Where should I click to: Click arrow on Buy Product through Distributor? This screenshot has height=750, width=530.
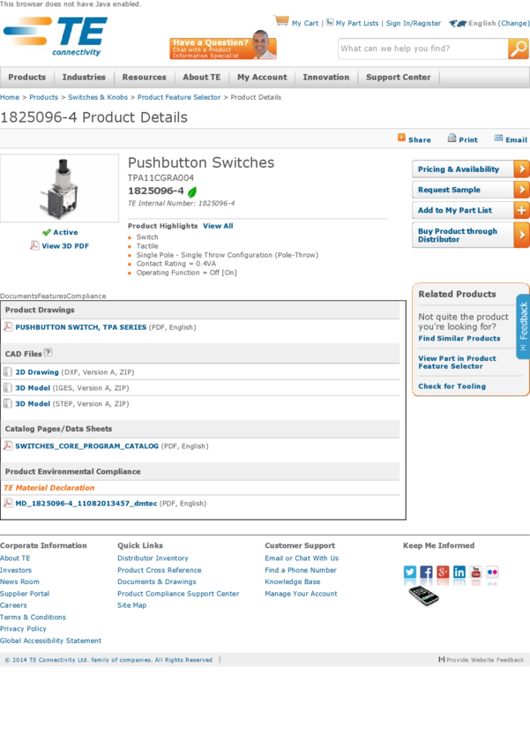tap(521, 235)
